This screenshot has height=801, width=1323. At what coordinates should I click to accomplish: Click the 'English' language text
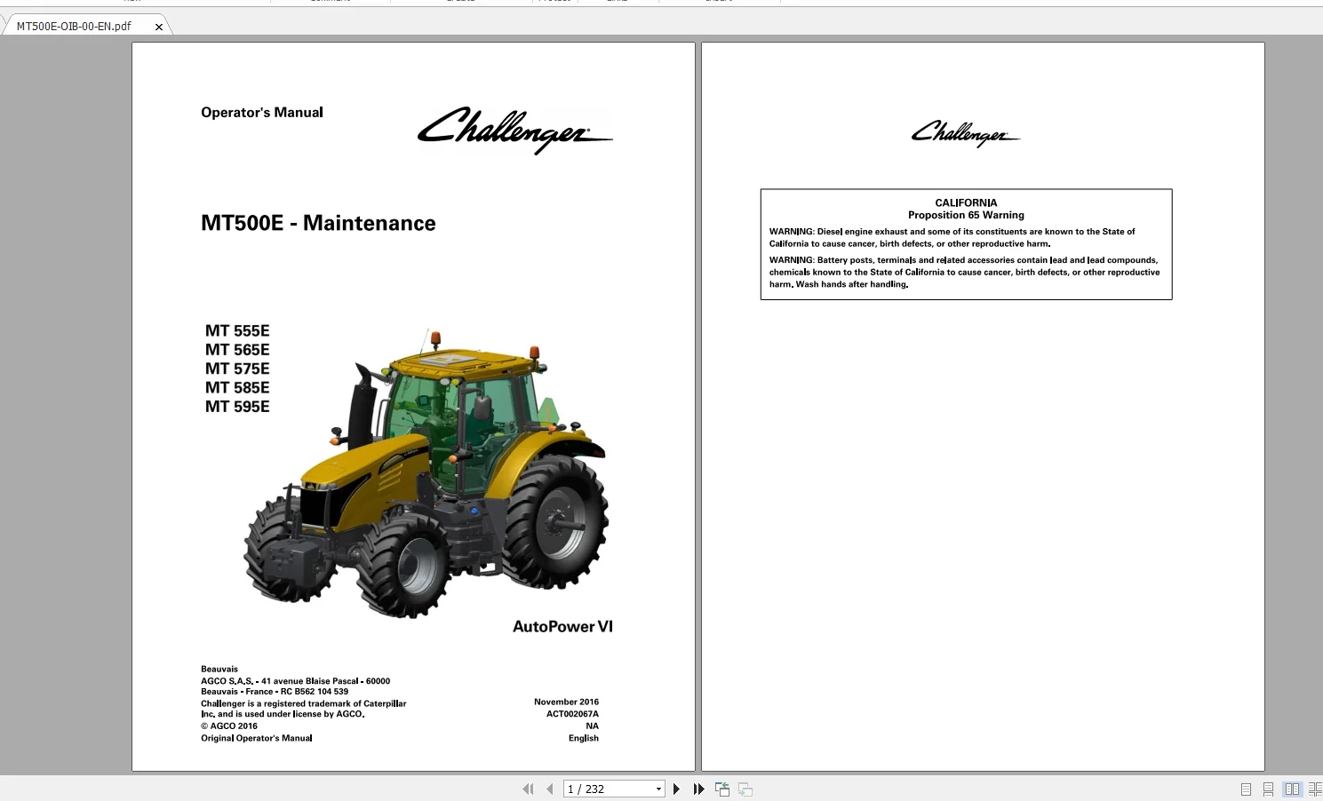click(584, 738)
